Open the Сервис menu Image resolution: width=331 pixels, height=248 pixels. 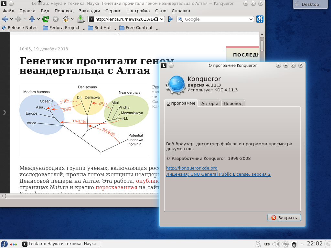coord(113,11)
